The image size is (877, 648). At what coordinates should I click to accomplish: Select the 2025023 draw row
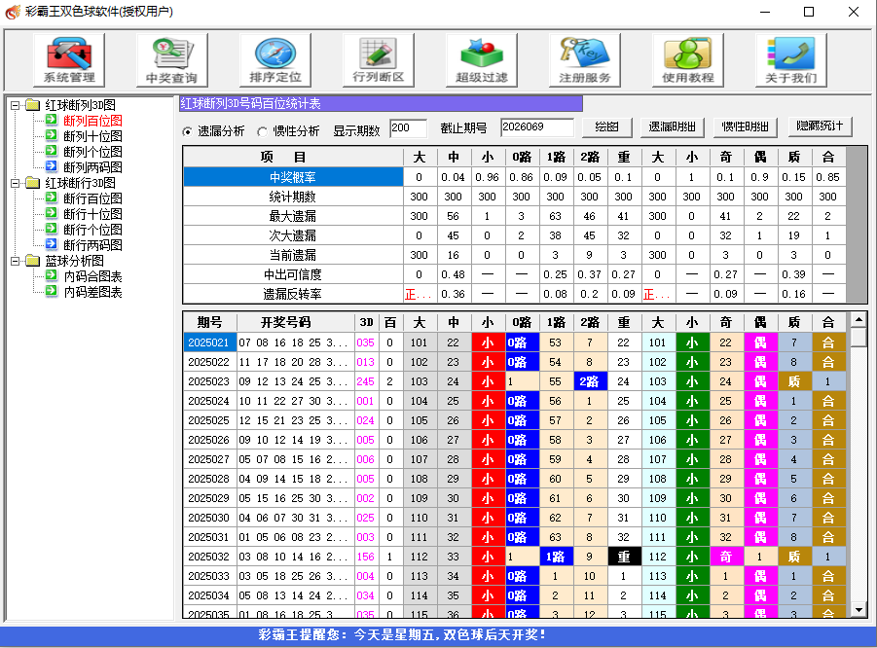point(514,381)
